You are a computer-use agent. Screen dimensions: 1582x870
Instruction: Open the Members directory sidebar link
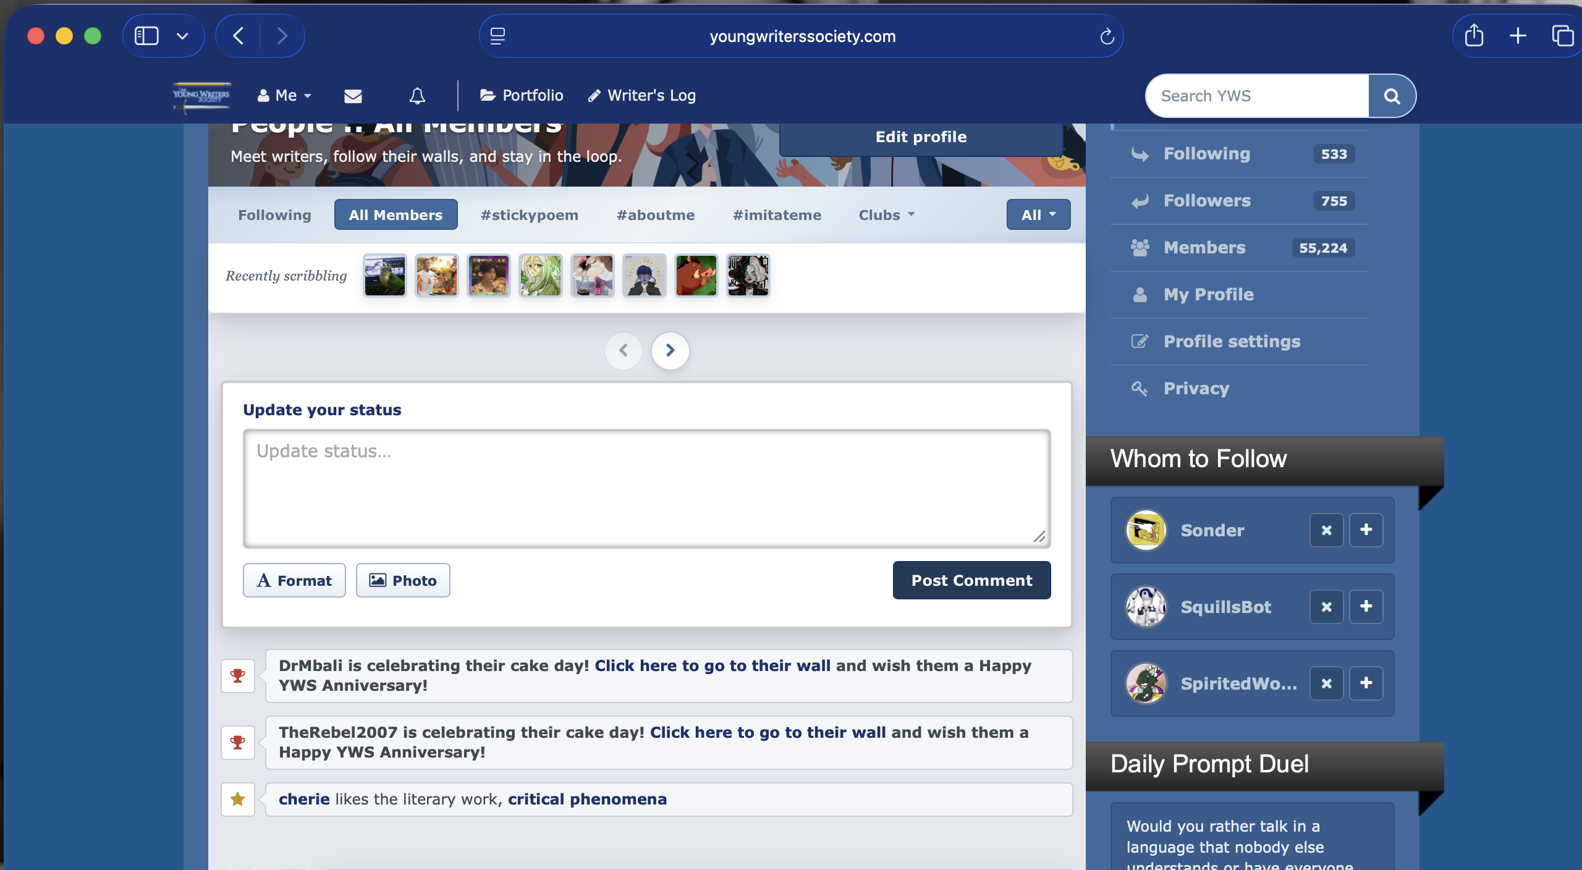point(1239,248)
